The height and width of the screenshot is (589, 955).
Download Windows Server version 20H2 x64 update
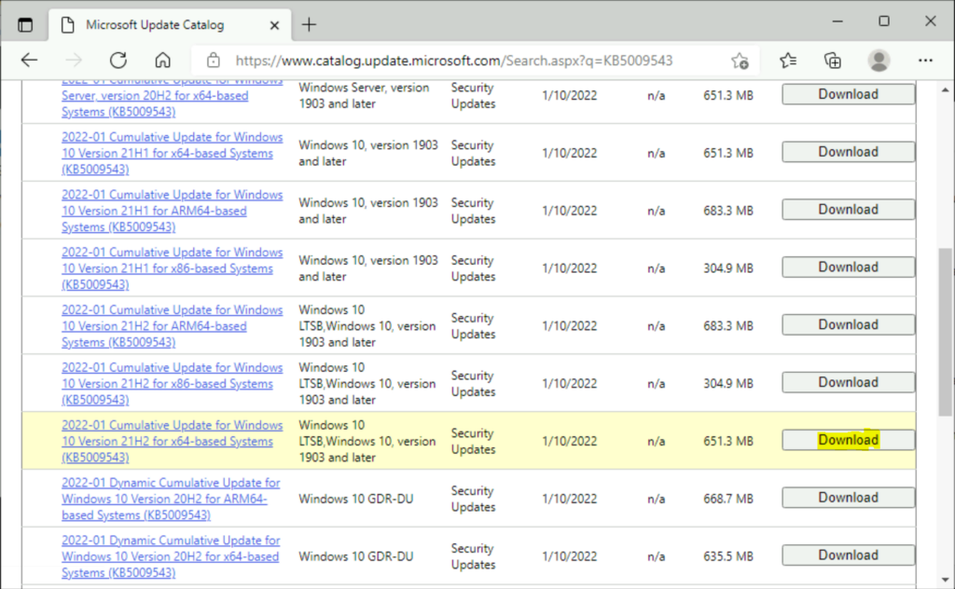point(849,94)
